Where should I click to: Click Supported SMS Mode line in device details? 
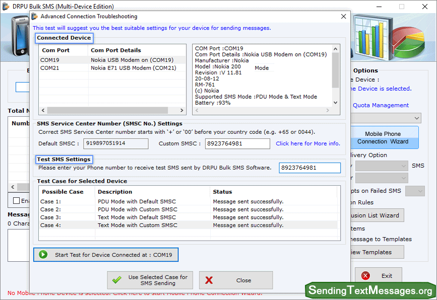click(256, 97)
